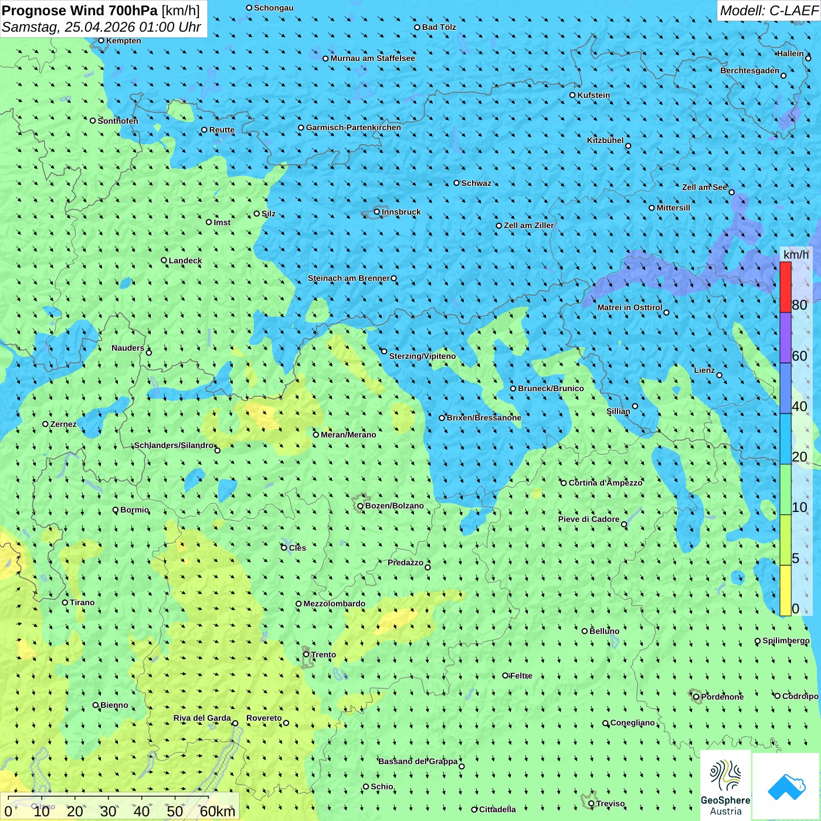Screen dimensions: 821x821
Task: Click the green 10–20 legend swatch
Action: tap(785, 490)
